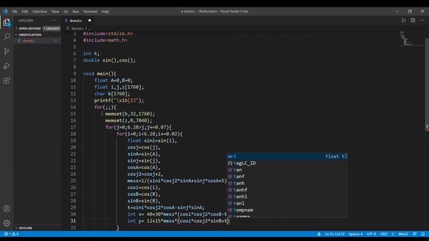Open the Run menu
The height and width of the screenshot is (241, 429).
coord(76,11)
